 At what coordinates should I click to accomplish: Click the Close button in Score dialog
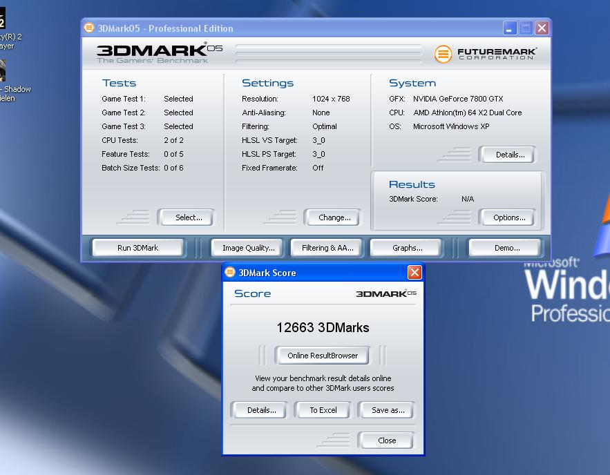pos(387,440)
